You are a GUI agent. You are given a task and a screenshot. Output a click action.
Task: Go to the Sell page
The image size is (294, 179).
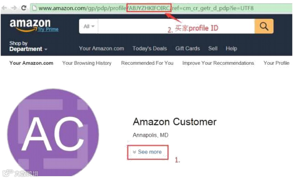tap(213, 49)
